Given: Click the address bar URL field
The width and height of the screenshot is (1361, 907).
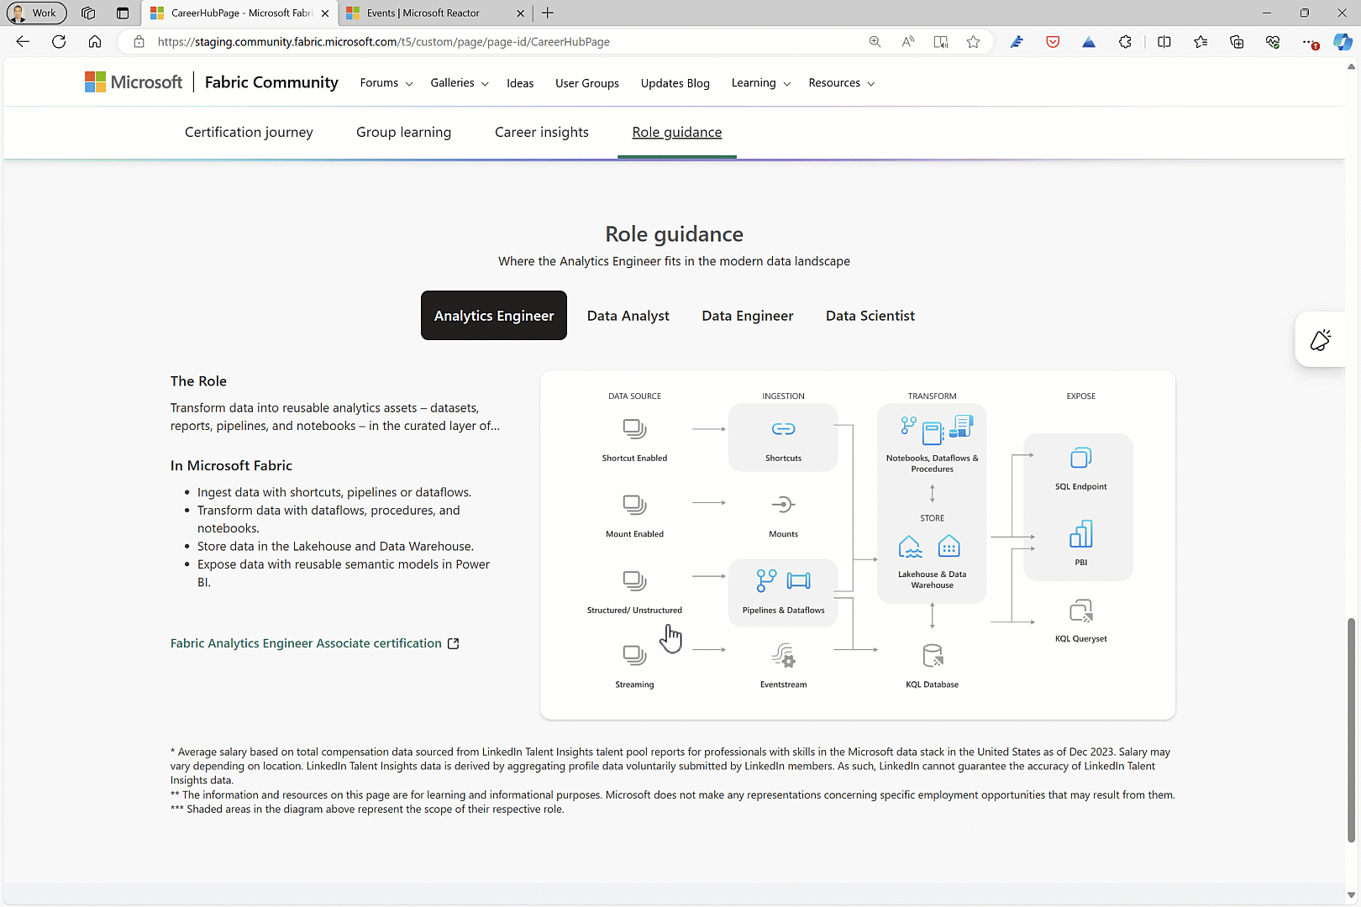Looking at the screenshot, I should coord(504,42).
